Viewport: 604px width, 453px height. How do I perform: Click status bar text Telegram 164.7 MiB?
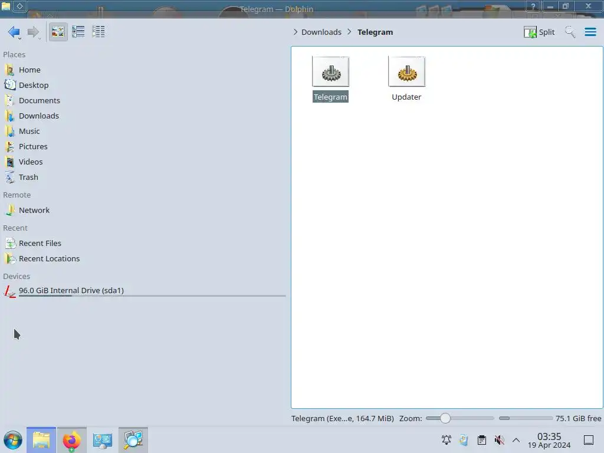(x=343, y=418)
